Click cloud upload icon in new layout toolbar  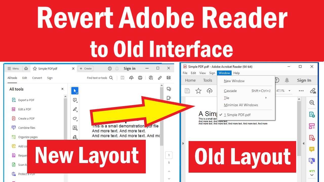(x=131, y=78)
